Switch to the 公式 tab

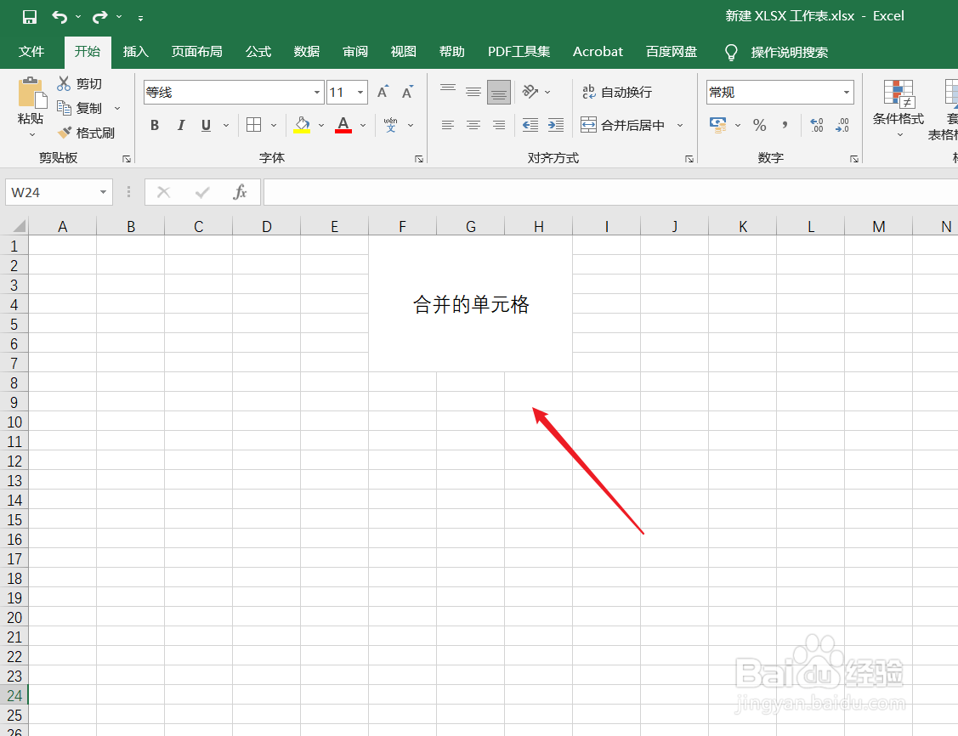tap(258, 52)
